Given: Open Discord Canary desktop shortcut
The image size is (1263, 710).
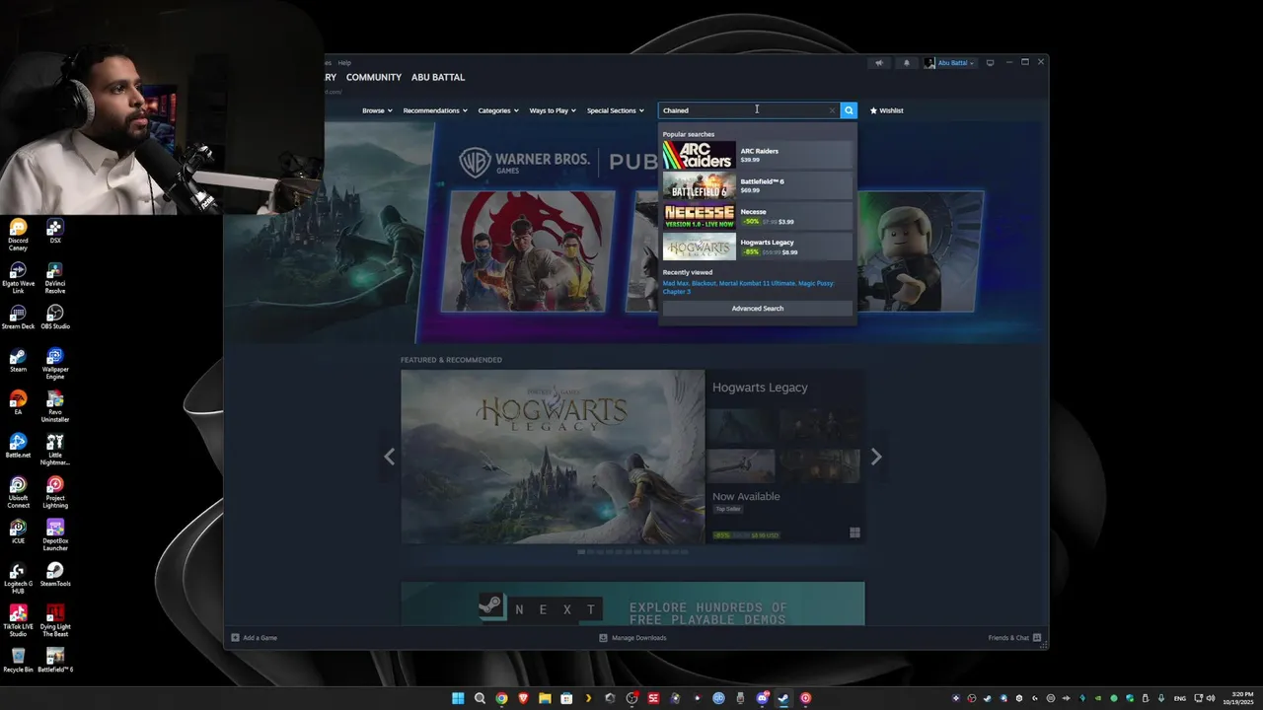Looking at the screenshot, I should [18, 235].
